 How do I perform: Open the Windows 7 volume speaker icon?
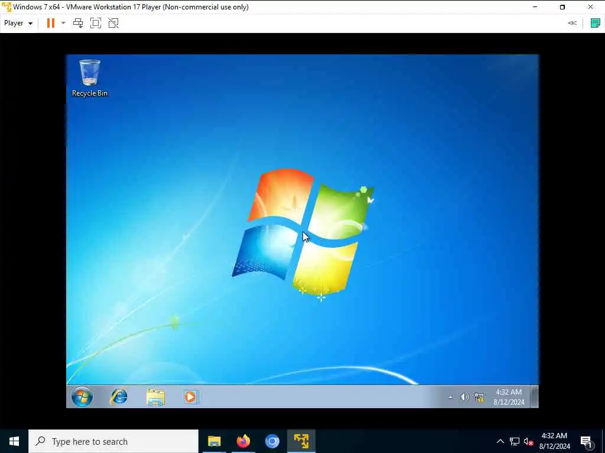464,397
